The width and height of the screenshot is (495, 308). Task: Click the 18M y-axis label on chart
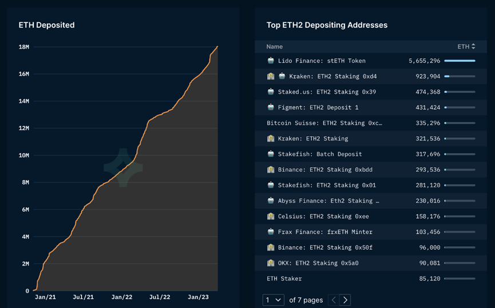point(23,47)
